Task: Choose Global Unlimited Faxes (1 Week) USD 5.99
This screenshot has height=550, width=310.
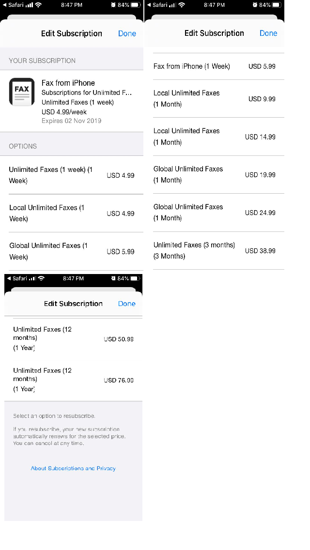Action: tap(72, 251)
